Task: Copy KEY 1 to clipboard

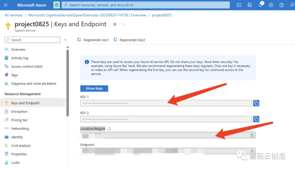Action: click(256, 103)
